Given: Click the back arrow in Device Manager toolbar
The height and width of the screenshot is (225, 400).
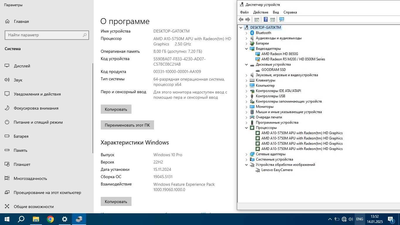Looking at the screenshot, I should click(241, 20).
